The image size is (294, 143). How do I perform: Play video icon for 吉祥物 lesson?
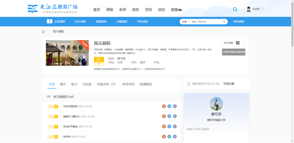[x=175, y=137]
